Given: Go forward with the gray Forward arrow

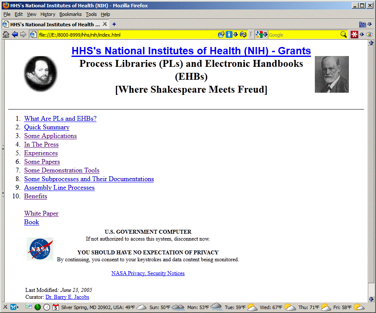Looking at the screenshot, I should (23, 34).
